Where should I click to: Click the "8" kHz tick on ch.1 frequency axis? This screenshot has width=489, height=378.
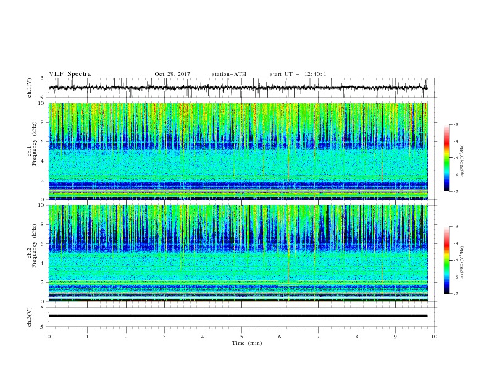point(43,122)
